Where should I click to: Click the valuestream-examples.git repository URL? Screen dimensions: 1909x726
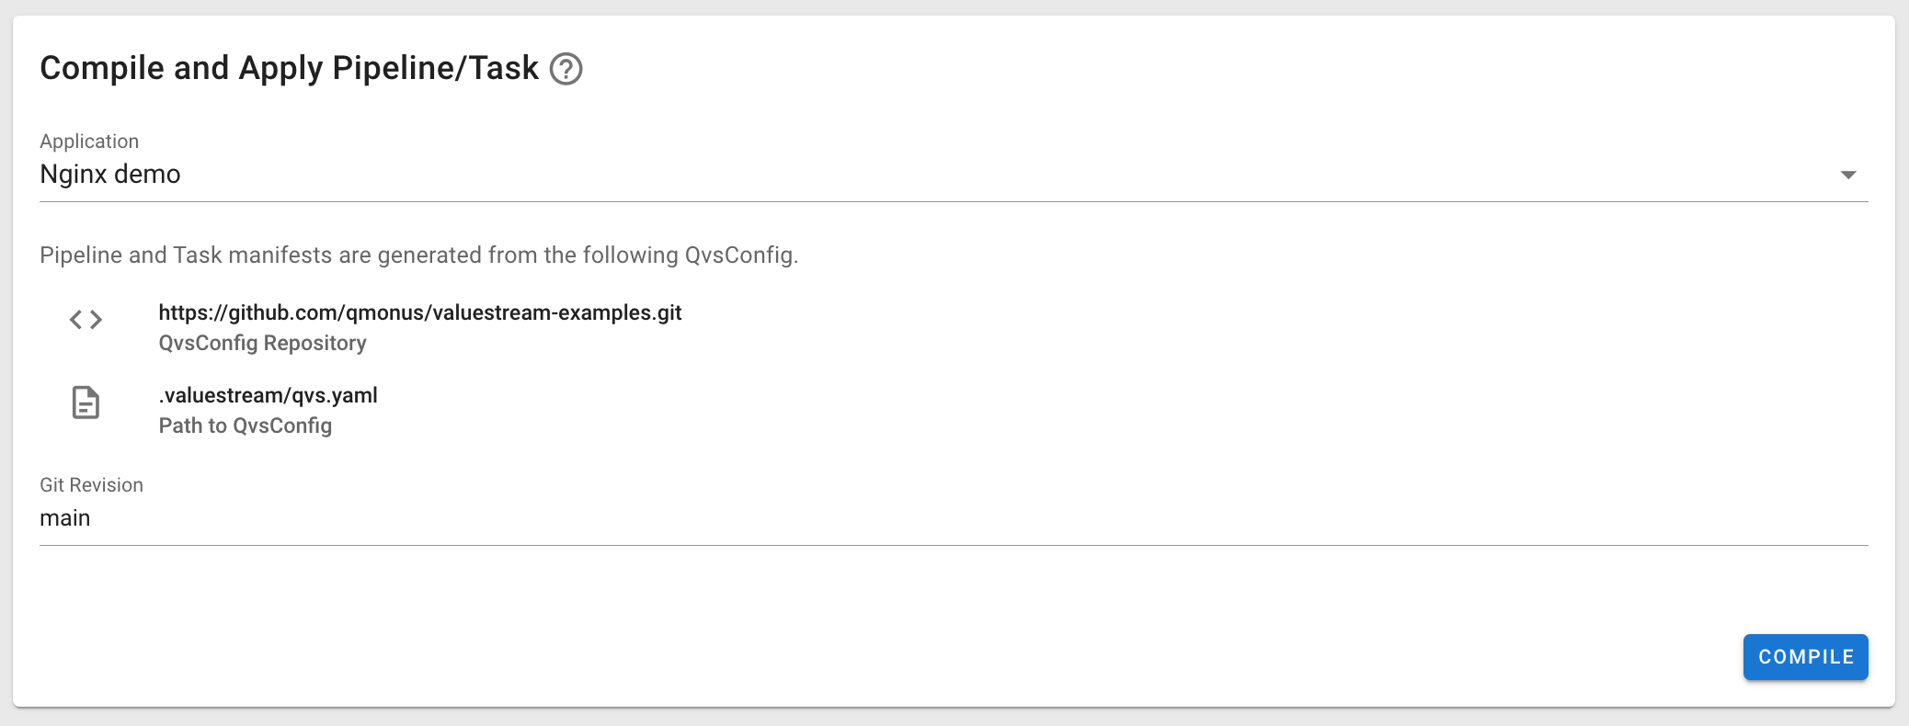tap(420, 312)
